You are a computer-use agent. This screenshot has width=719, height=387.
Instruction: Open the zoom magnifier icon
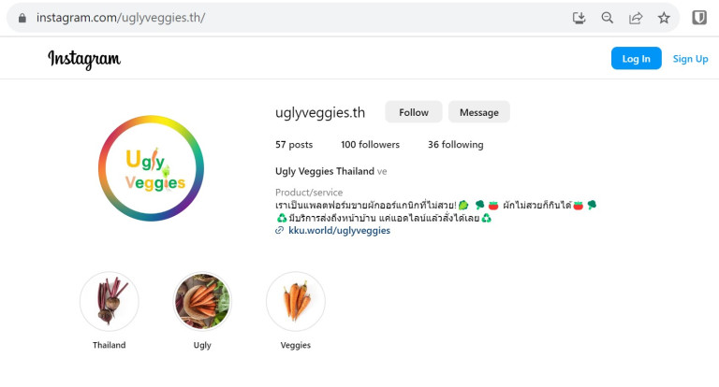[x=607, y=18]
